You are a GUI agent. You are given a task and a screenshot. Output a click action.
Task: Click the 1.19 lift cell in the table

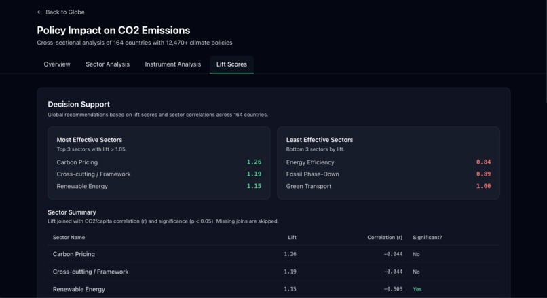[290, 272]
